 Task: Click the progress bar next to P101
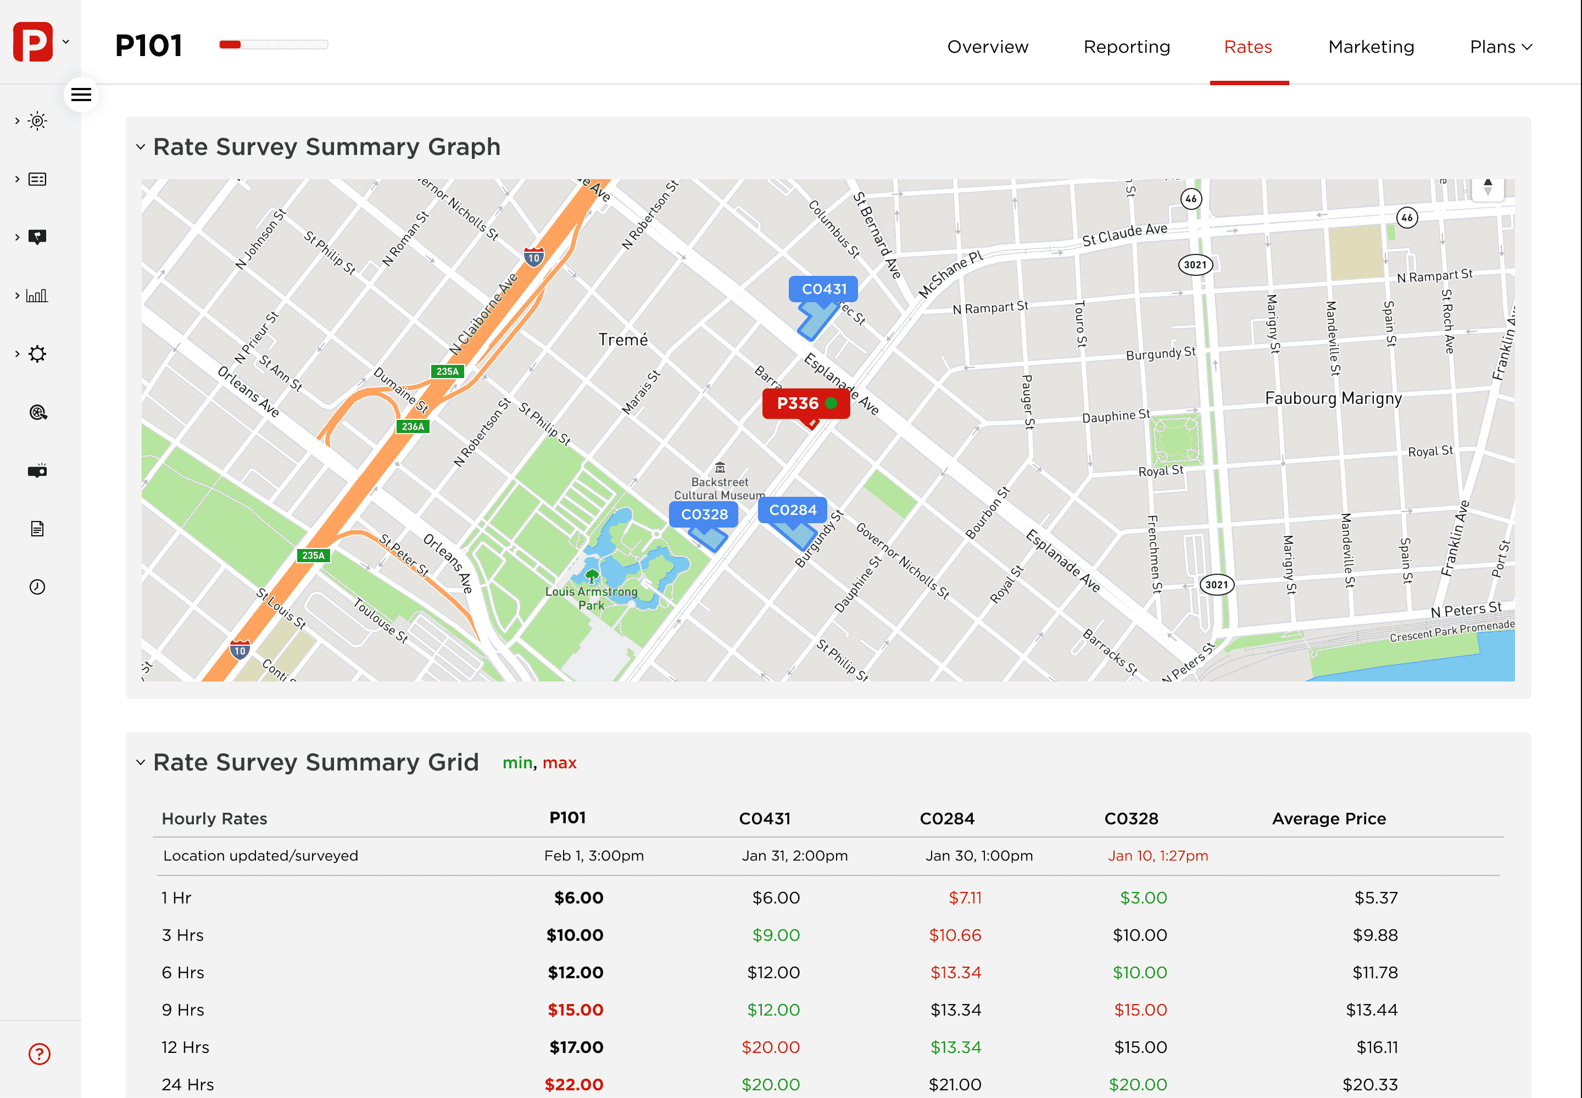point(273,45)
